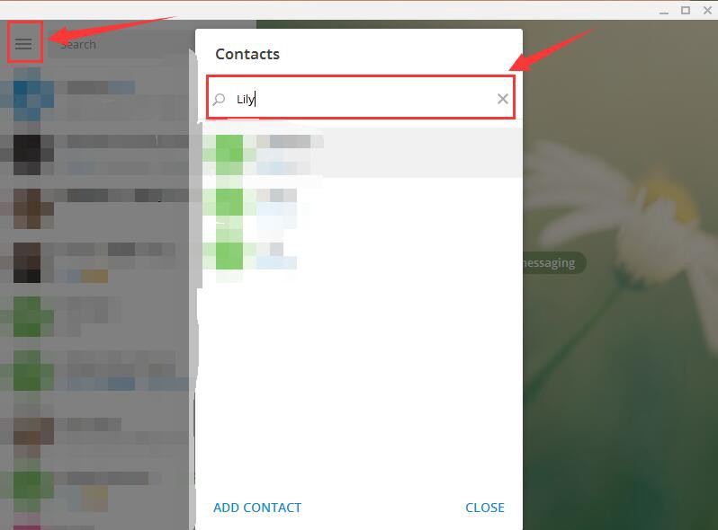Minimize the application window

[664, 11]
